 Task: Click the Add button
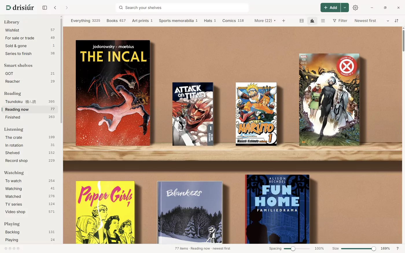click(x=330, y=8)
